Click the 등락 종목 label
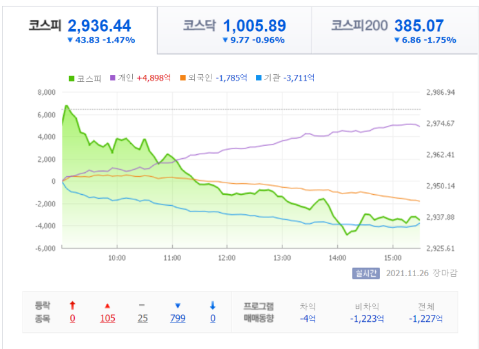Viewport: 479px width, 349px height. [42, 312]
